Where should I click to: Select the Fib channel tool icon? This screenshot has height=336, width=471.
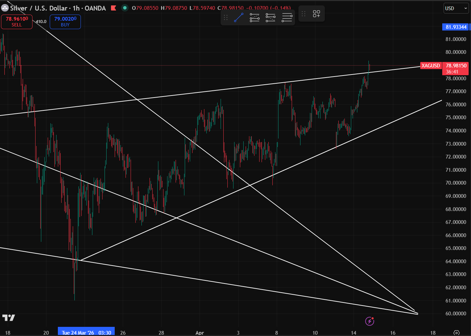(287, 18)
